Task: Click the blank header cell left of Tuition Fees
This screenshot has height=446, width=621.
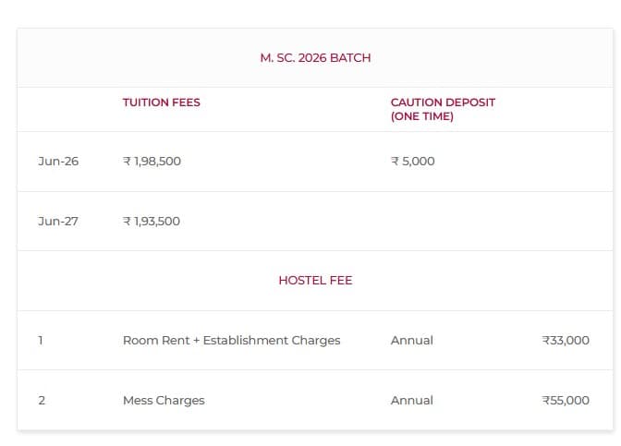Action: [x=65, y=109]
